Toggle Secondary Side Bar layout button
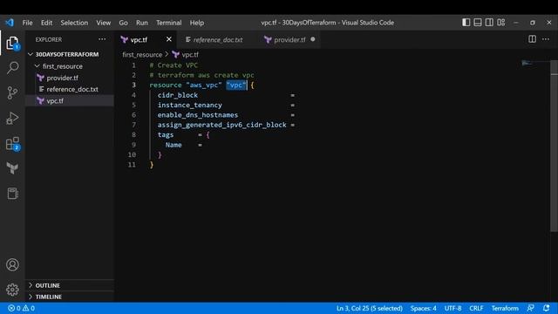Screen dimensions: 558x314 point(489,23)
